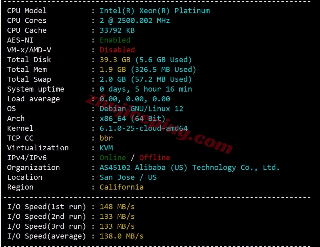
Task: Click the 'Kernel' label
Action: (x=20, y=128)
